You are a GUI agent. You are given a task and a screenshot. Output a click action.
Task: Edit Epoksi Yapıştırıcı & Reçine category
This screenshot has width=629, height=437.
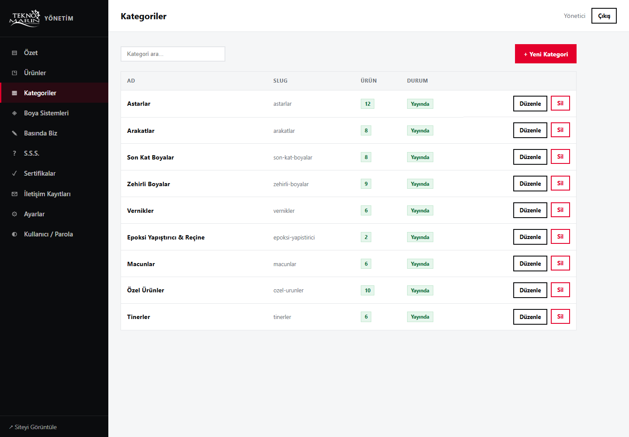click(530, 237)
